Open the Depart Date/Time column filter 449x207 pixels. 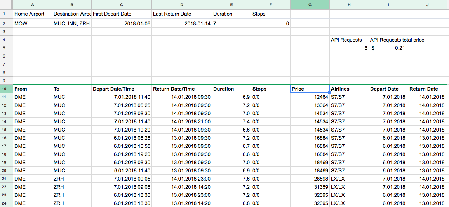pyautogui.click(x=148, y=89)
